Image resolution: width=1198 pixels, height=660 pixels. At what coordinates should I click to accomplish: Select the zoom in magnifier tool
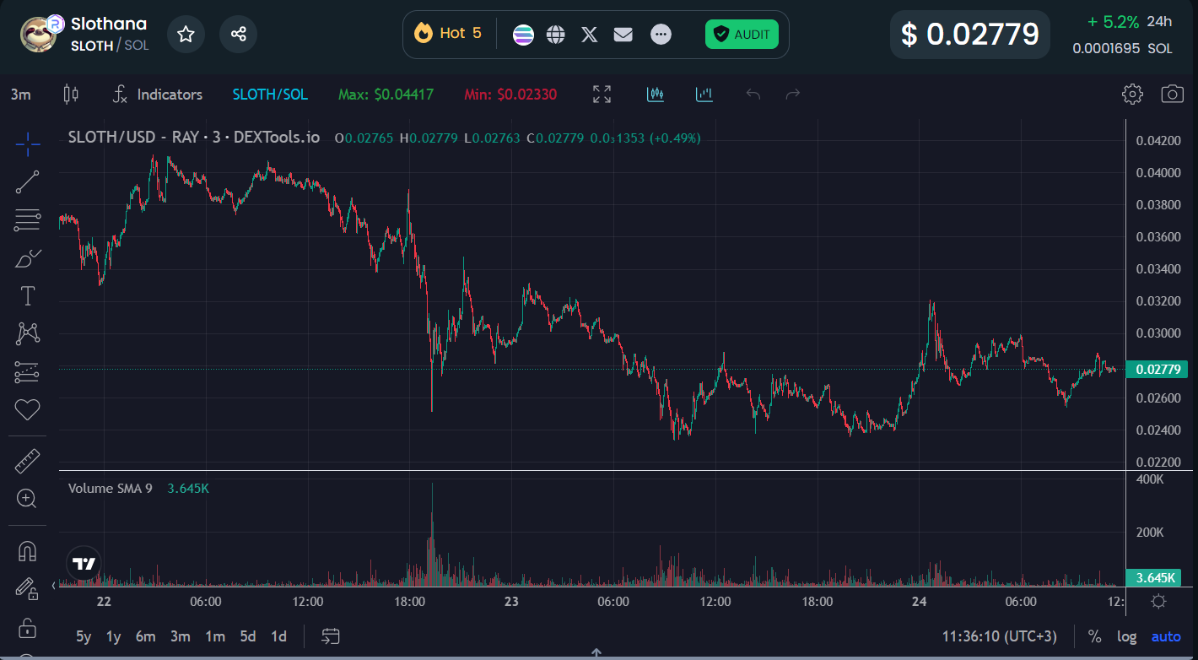[28, 499]
